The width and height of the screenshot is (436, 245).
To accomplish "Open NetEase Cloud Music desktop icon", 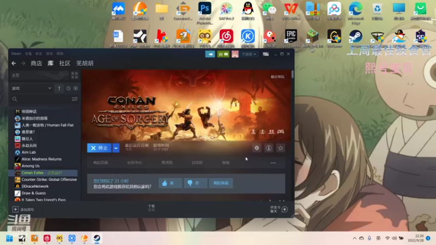I will pyautogui.click(x=226, y=38).
